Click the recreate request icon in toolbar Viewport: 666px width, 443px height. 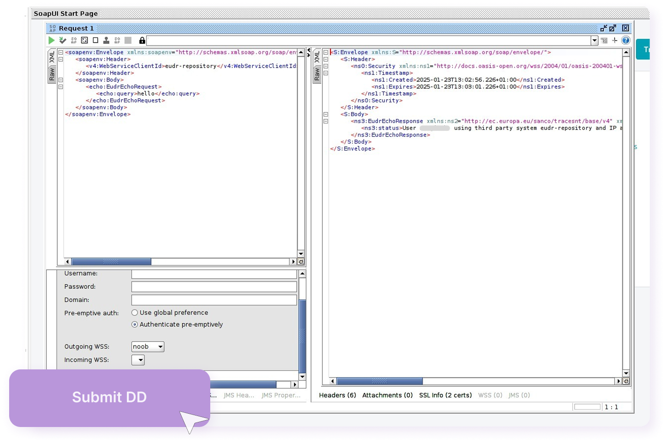(x=84, y=40)
